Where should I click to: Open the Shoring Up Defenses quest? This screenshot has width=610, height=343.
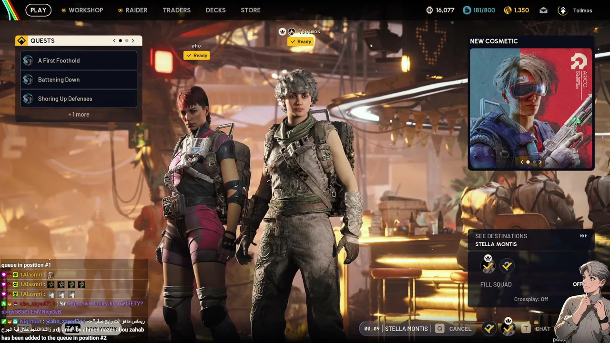[x=79, y=99]
